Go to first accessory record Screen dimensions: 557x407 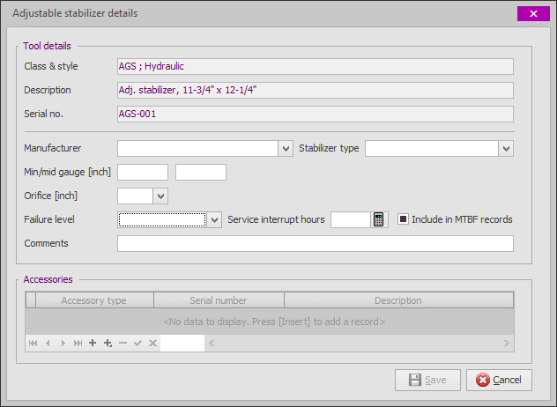coord(33,343)
